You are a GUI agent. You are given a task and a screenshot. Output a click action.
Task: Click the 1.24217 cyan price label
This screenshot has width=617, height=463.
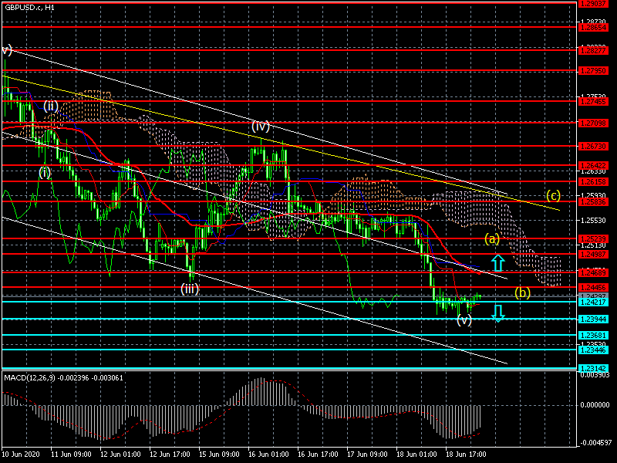[x=592, y=302]
